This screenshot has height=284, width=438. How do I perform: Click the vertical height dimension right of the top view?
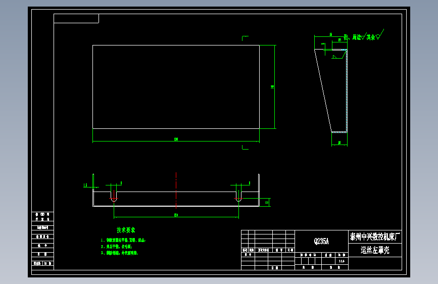tap(272, 87)
